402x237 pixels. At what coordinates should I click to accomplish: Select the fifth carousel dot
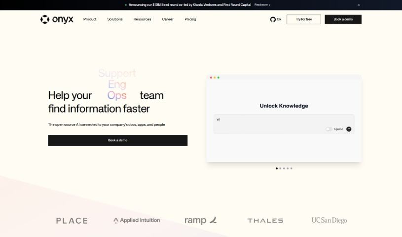point(291,168)
